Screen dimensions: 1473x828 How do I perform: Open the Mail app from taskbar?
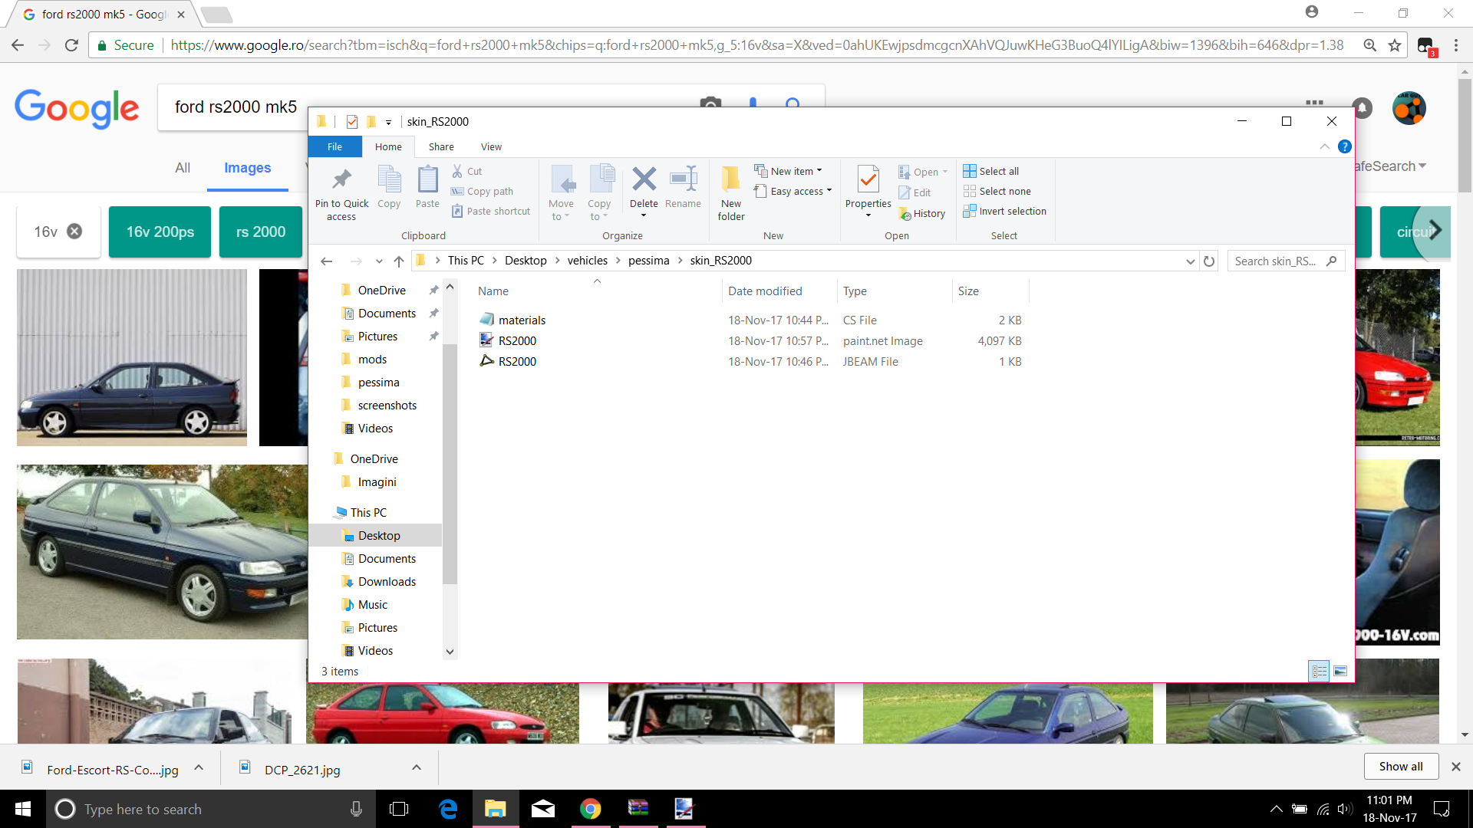(543, 809)
